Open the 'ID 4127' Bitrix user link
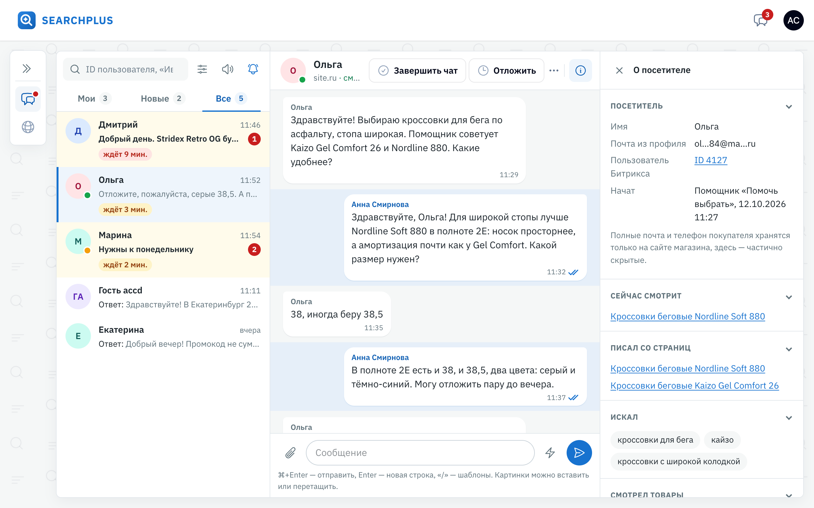The width and height of the screenshot is (814, 508). [710, 160]
